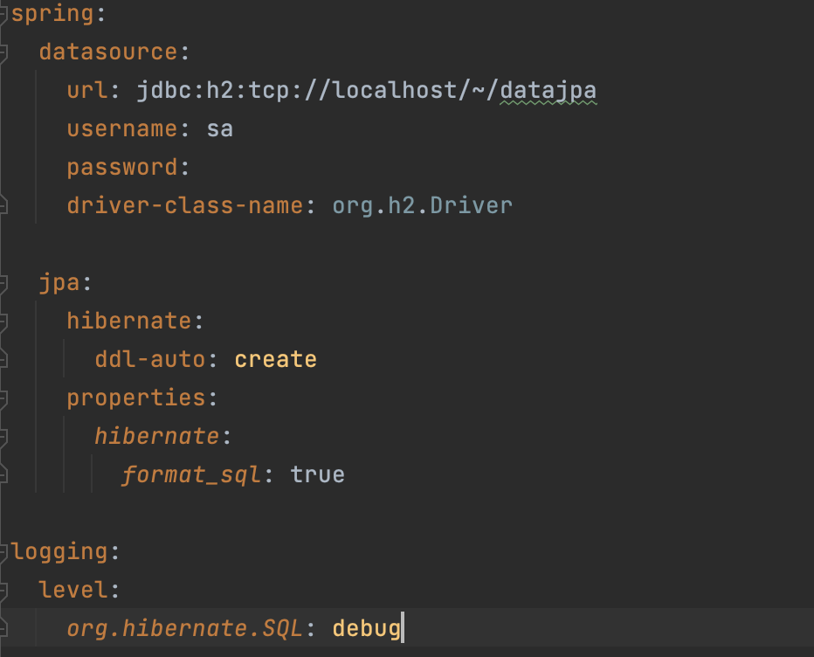This screenshot has width=814, height=657.
Task: Collapse the italic hibernate block fold marker
Action: [3, 437]
